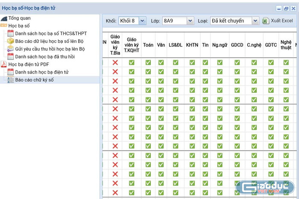Click the box icon of Báo cáo dữ liệu học bạ số

11,41
